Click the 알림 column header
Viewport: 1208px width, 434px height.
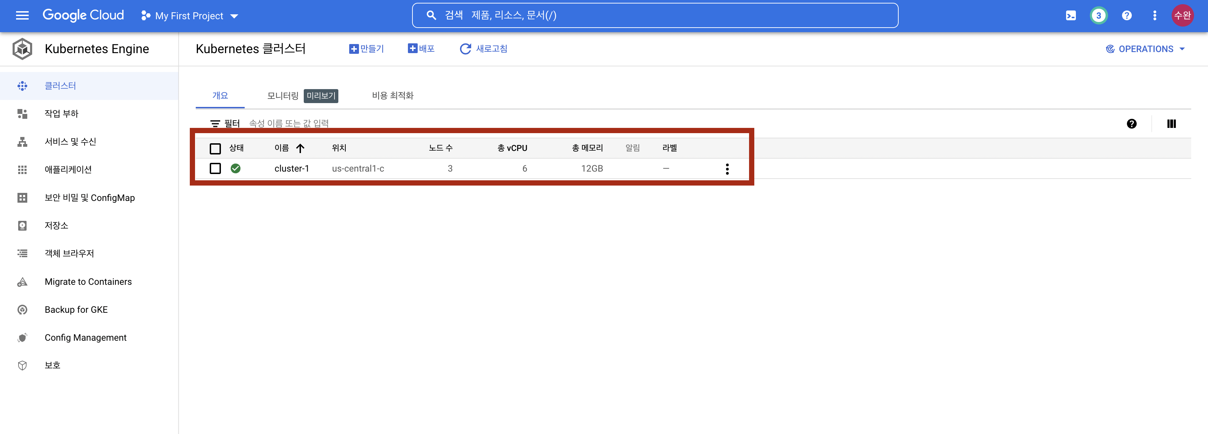point(633,148)
